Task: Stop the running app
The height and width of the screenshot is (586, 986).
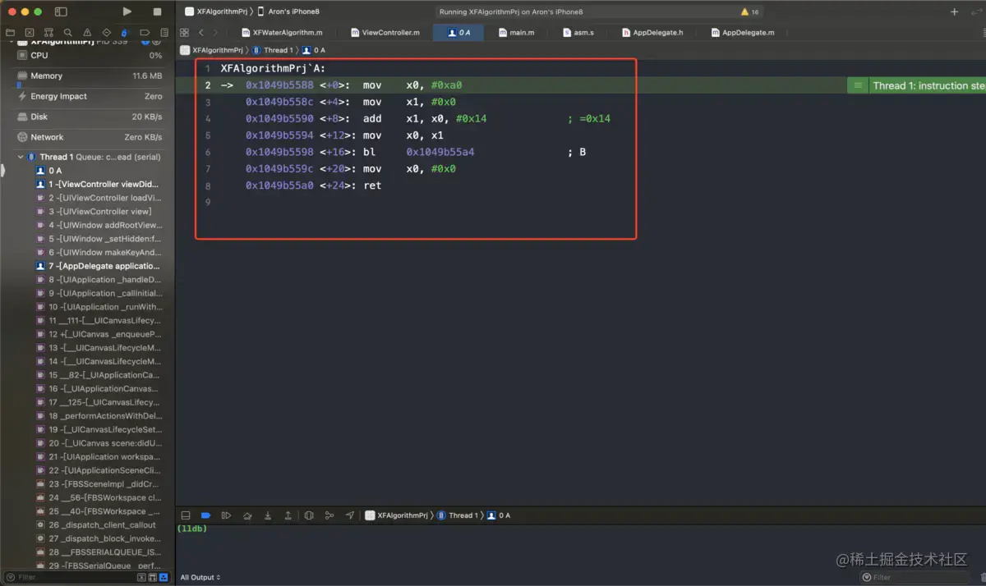Action: [157, 11]
